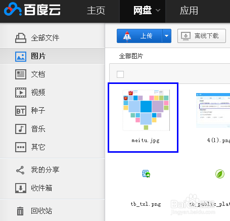Click the tb_txl.png file icon
The image size is (230, 221).
point(146,174)
